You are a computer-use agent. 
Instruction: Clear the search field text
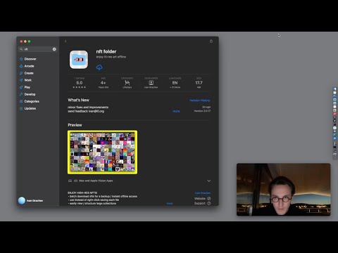pos(54,49)
